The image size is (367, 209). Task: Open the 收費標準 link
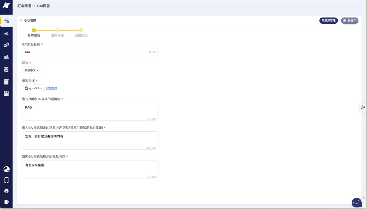point(52,88)
